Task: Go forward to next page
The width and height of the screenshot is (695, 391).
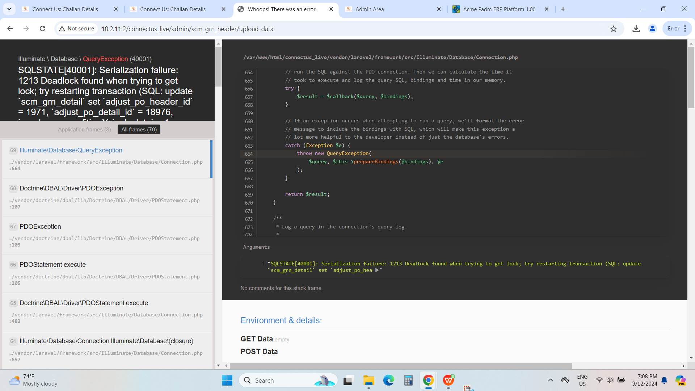Action: click(26, 29)
